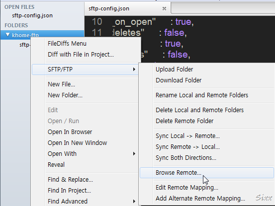The height and width of the screenshot is (206, 275).
Task: Open Find Advanced submenu
Action: pyautogui.click(x=68, y=201)
